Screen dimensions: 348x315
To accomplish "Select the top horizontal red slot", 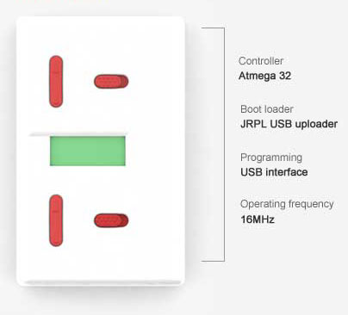I will tap(111, 82).
